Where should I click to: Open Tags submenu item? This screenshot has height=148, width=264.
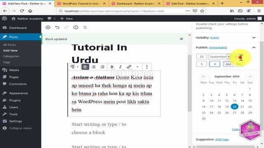point(7,62)
